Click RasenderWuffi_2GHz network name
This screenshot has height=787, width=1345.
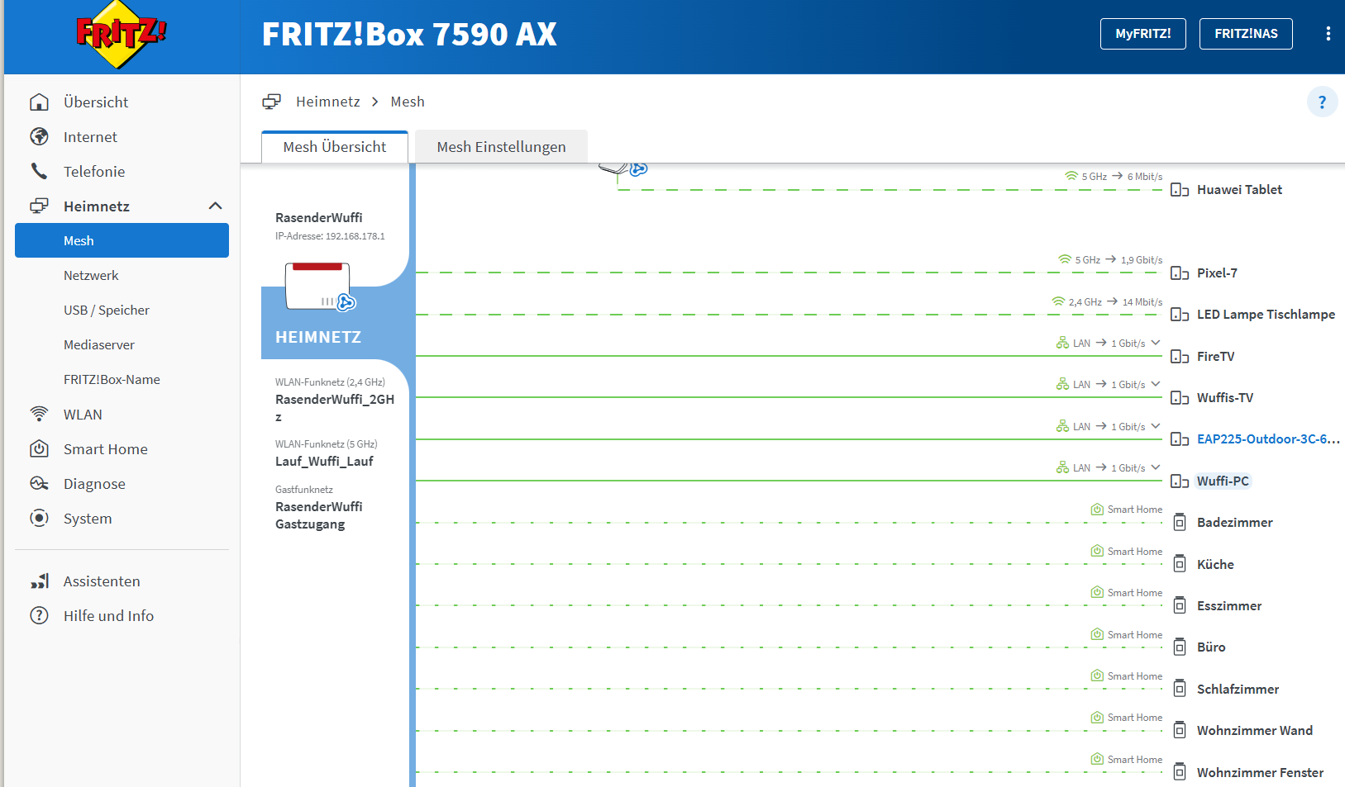click(335, 408)
